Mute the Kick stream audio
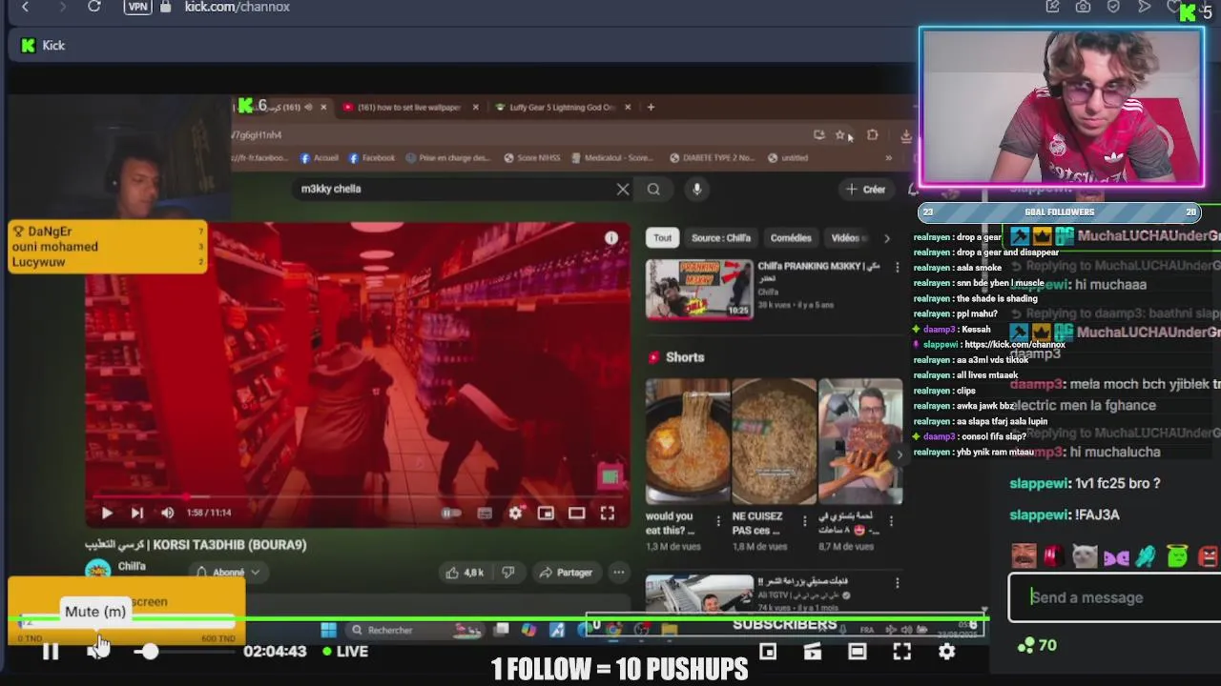The image size is (1221, 686). (x=97, y=651)
